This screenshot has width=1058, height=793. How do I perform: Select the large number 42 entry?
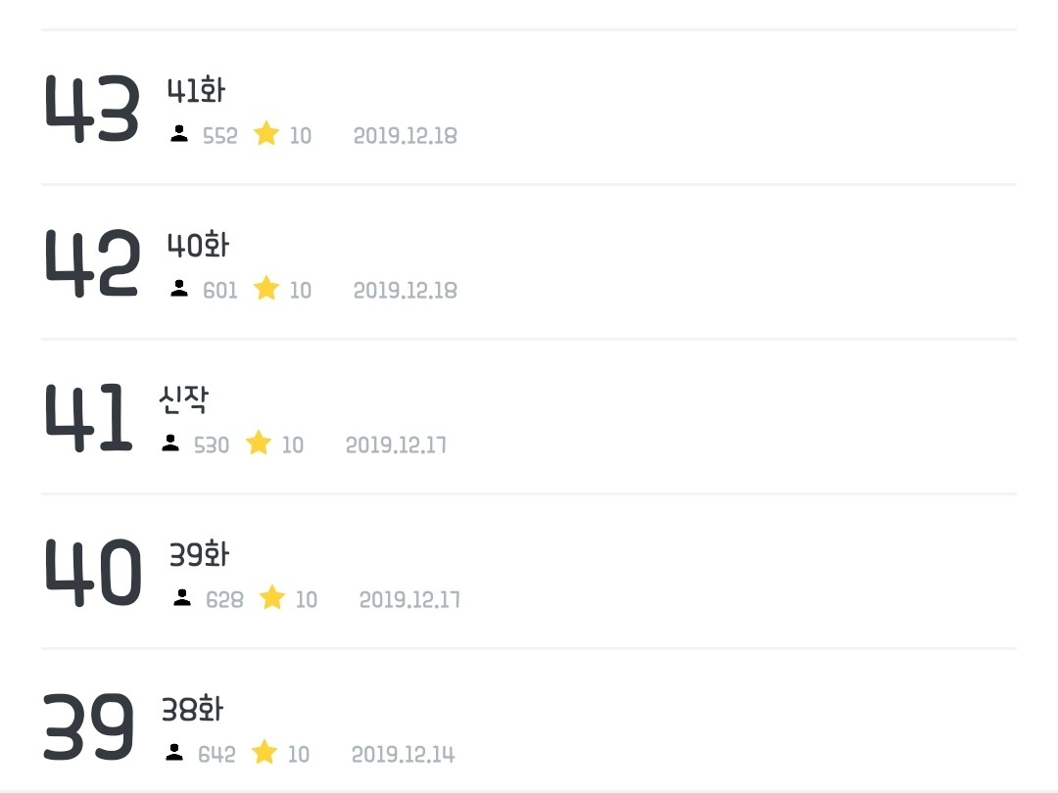tap(92, 263)
